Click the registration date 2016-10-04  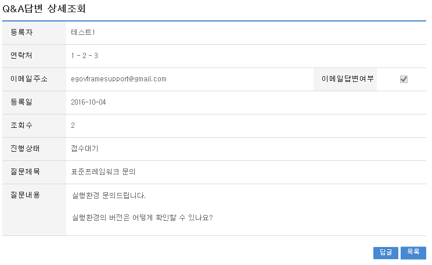tap(88, 102)
